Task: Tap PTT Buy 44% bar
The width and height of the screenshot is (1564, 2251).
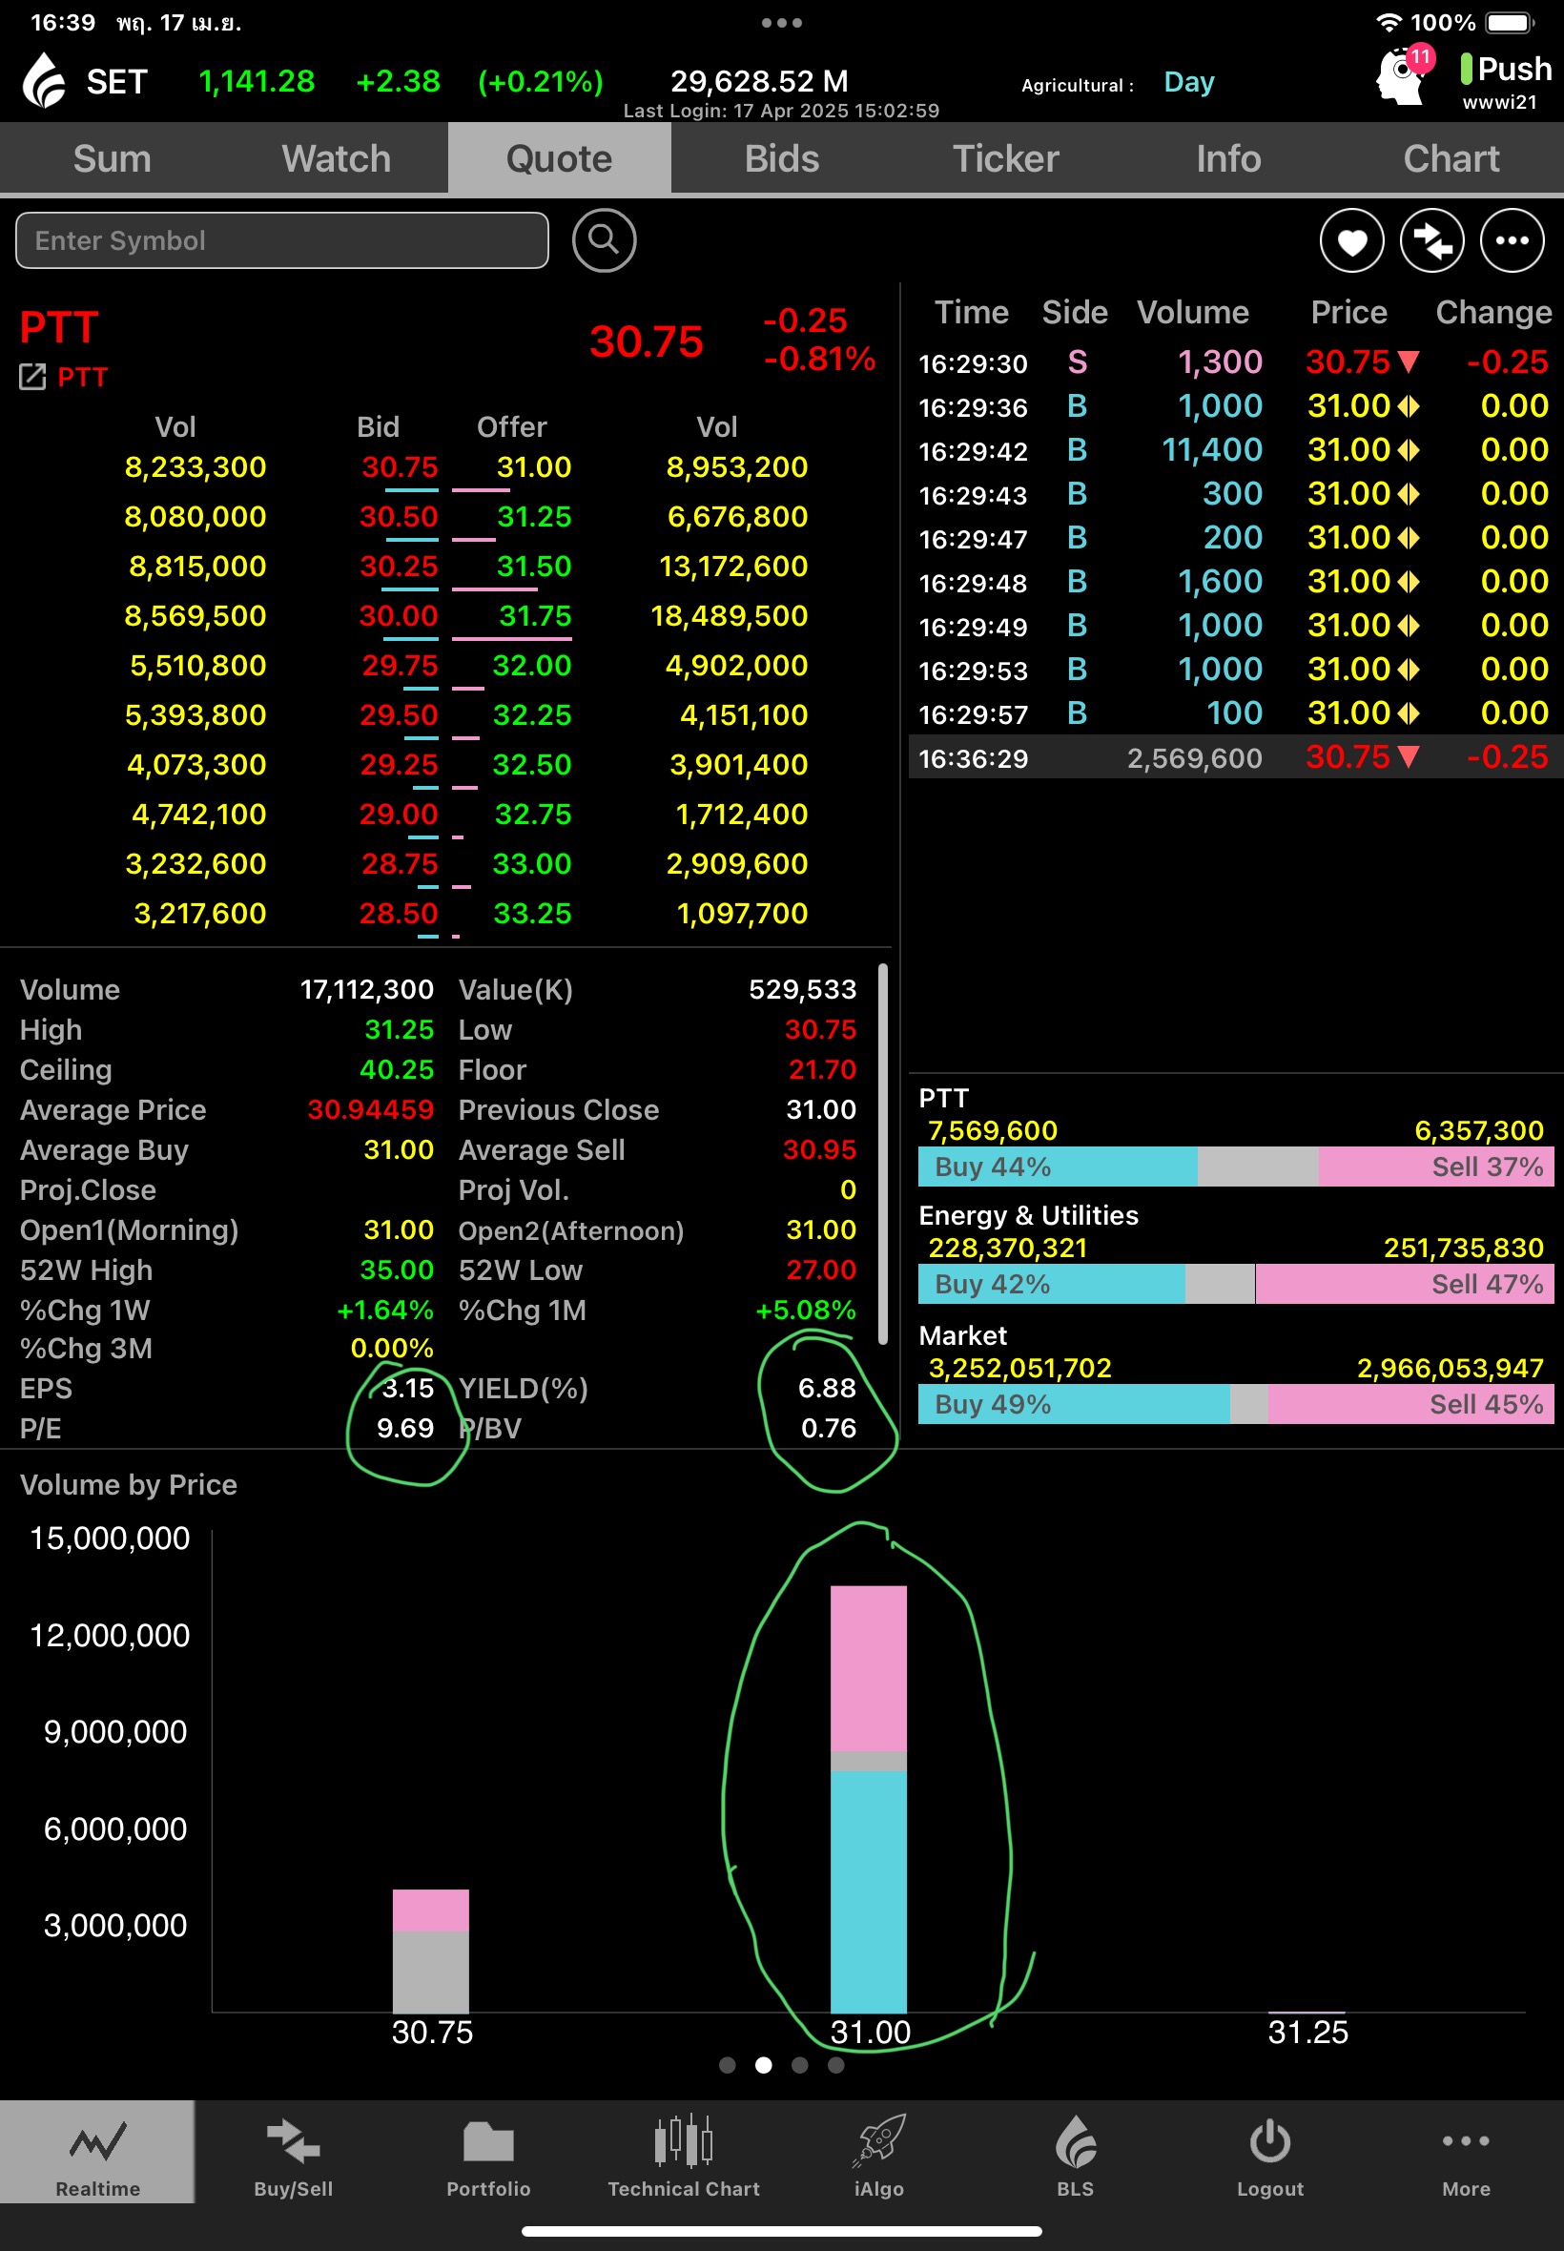Action: tap(1058, 1167)
